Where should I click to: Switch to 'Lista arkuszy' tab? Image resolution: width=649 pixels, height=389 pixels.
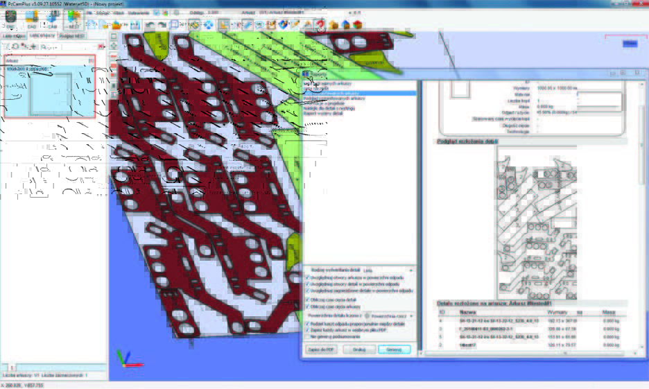(x=42, y=36)
